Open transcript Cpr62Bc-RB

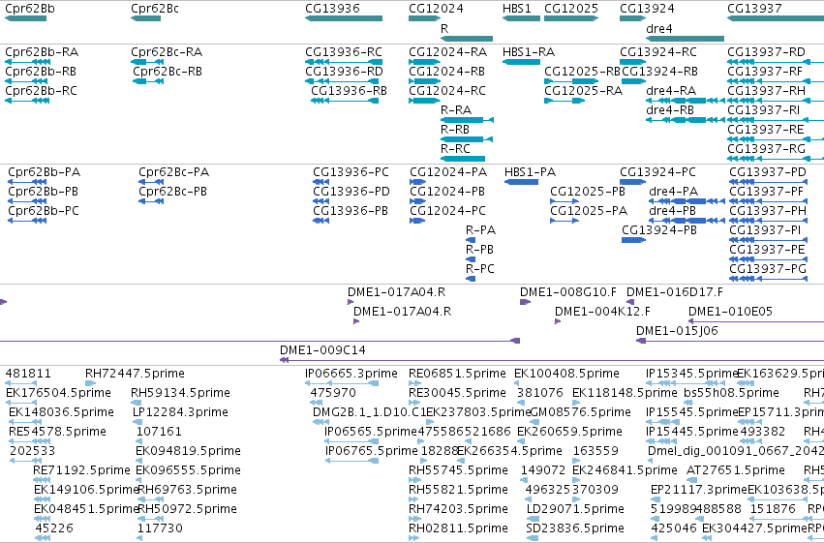pos(168,72)
